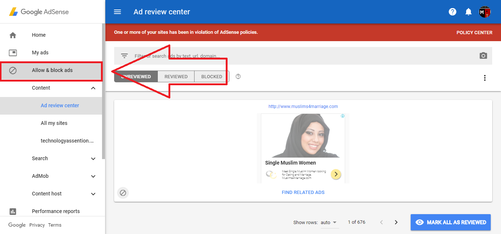Viewport: 501px width, 234px height.
Task: Open the hamburger navigation menu
Action: [117, 12]
